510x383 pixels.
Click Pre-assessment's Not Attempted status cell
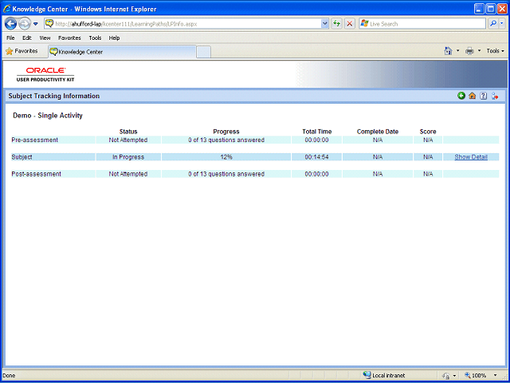128,140
